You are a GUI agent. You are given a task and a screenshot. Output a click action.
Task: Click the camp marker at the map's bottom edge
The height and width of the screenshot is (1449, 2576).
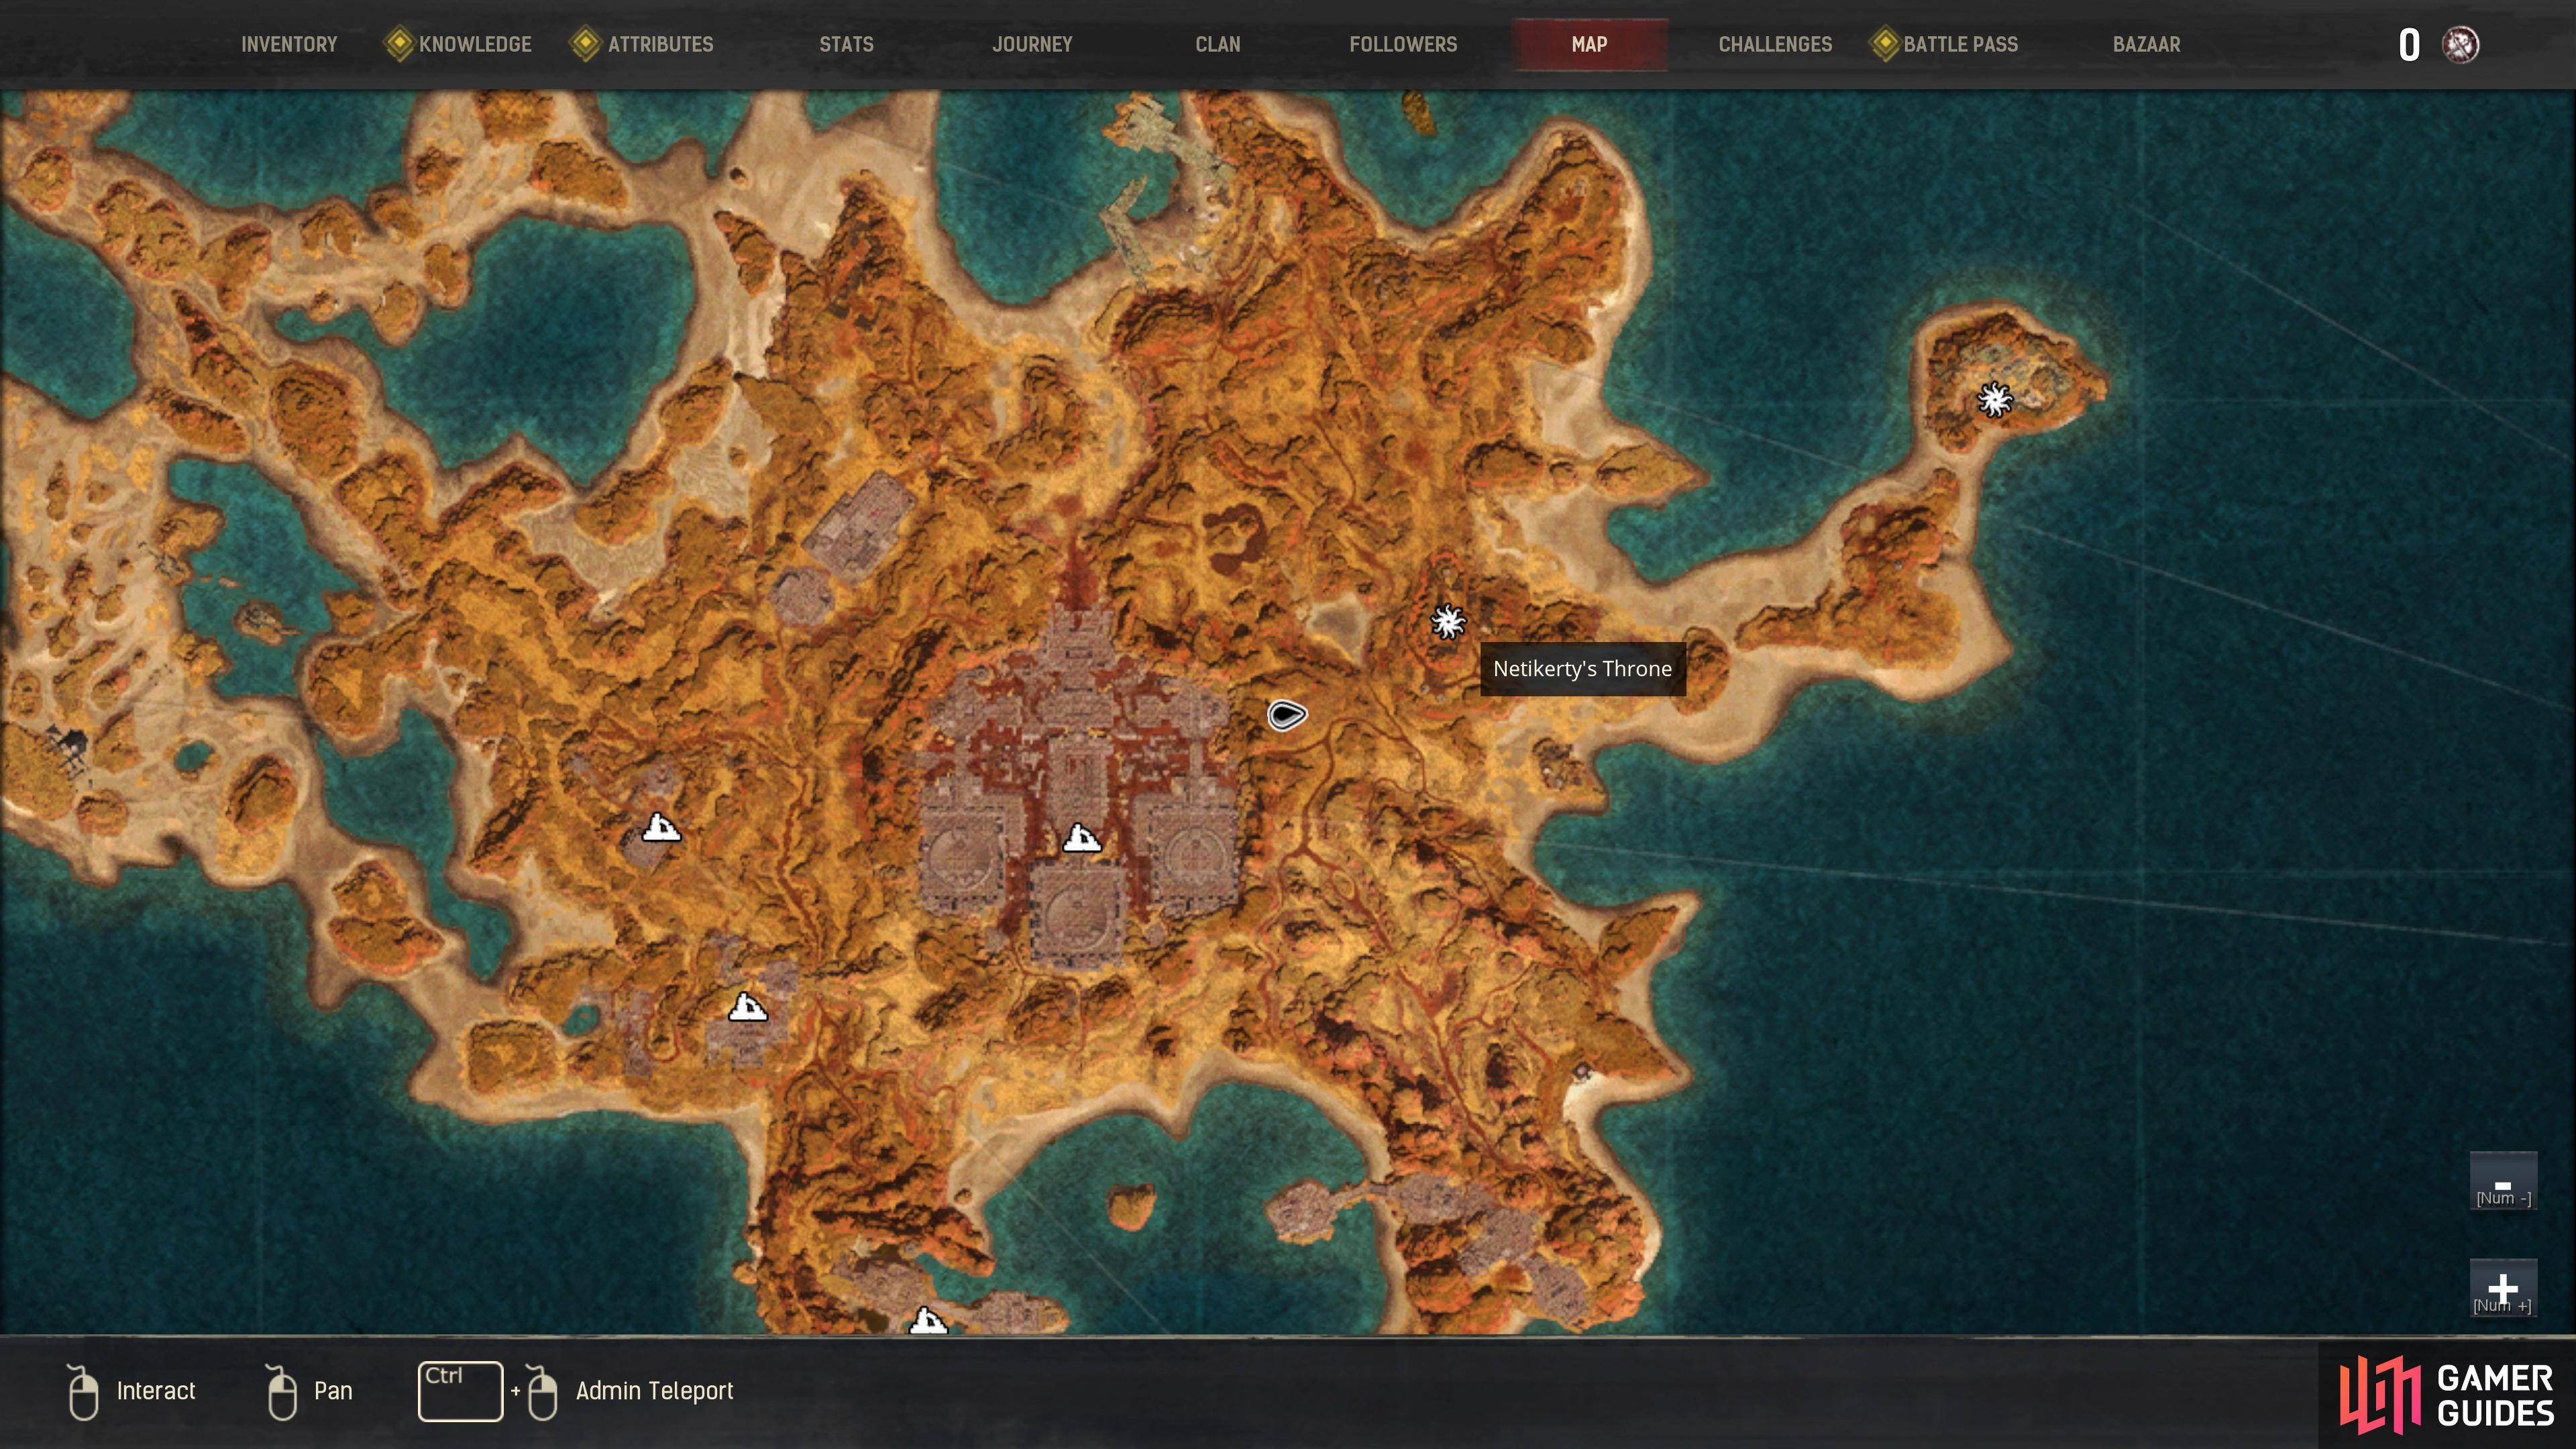(927, 1321)
